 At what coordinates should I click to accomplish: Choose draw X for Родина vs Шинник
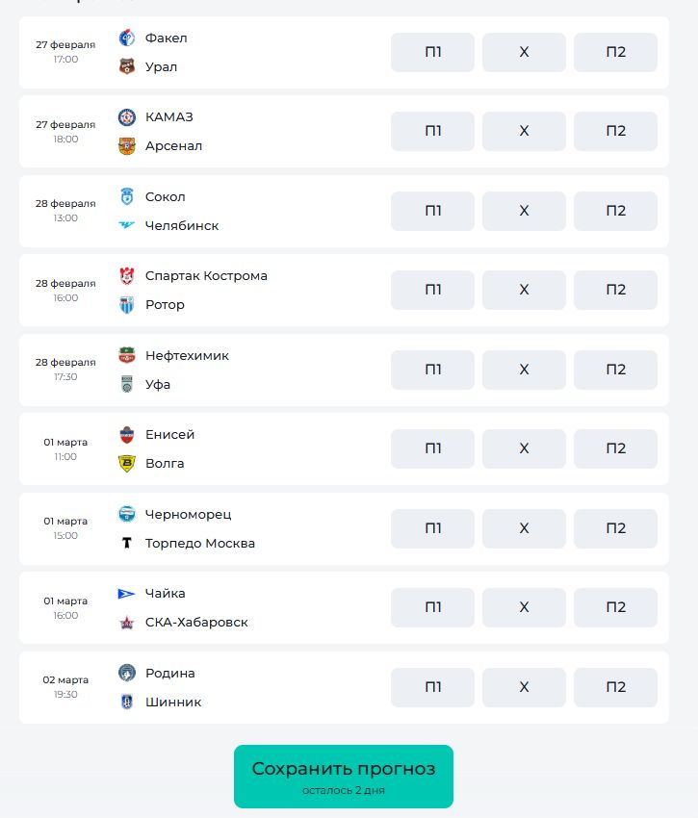(x=524, y=687)
